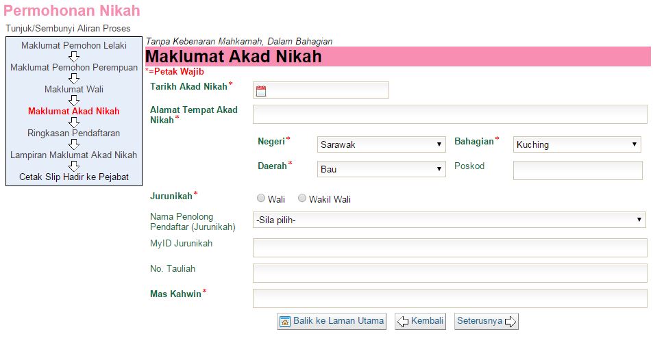Focus the Alamat Tempat Akad Nikah field

[450, 114]
